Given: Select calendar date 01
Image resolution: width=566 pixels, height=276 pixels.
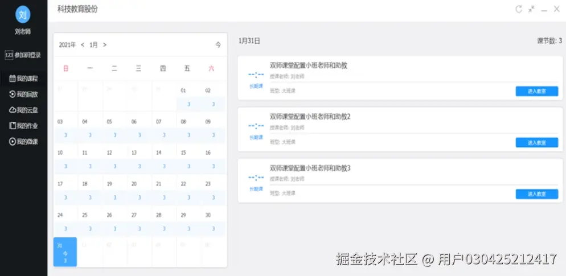Looking at the screenshot, I should (188, 97).
